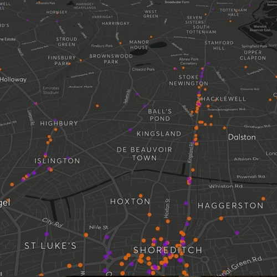Click the SHOREDITCH district label

pos(168,250)
